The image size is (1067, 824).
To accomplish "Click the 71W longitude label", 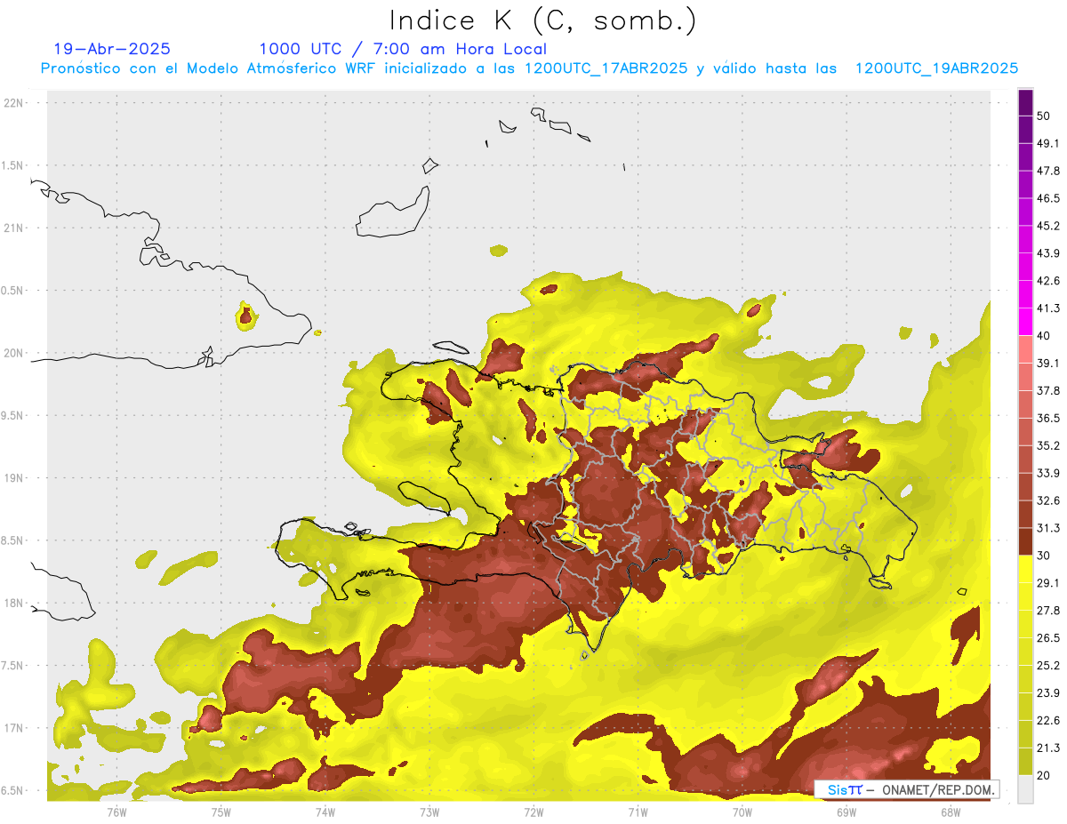I will [x=638, y=812].
